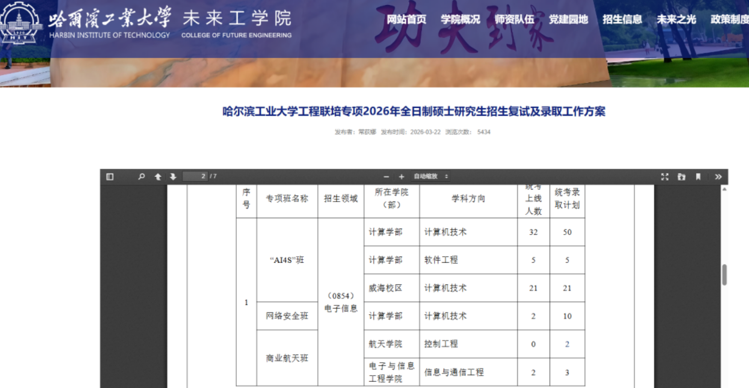Open the 师资队伍 navigation item
The image size is (749, 388).
[514, 19]
